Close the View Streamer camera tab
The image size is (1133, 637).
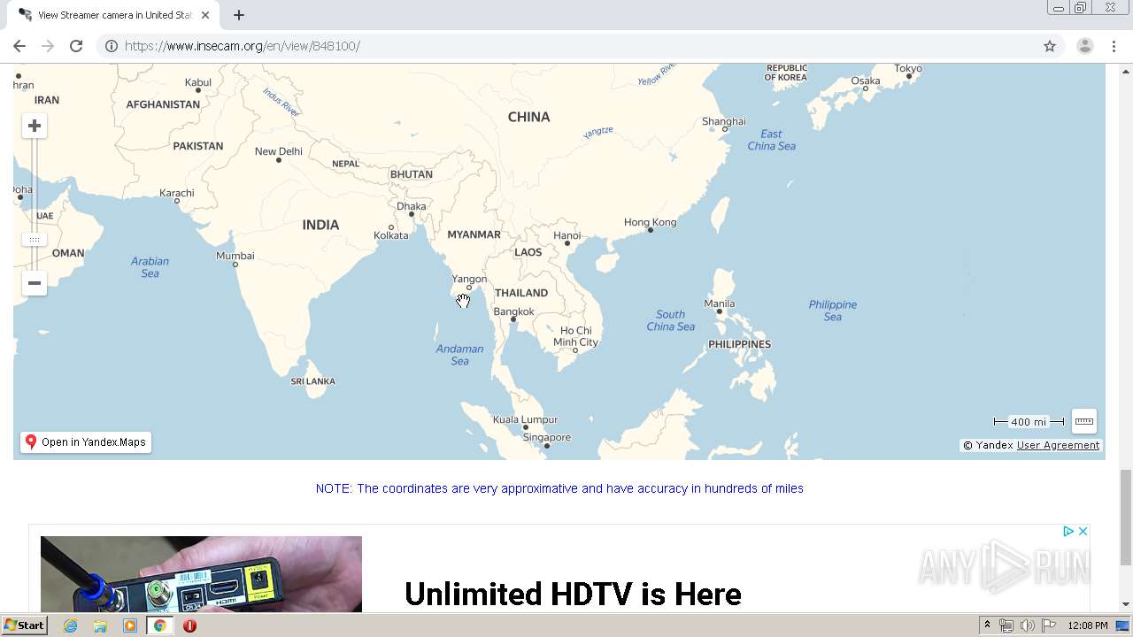click(207, 15)
